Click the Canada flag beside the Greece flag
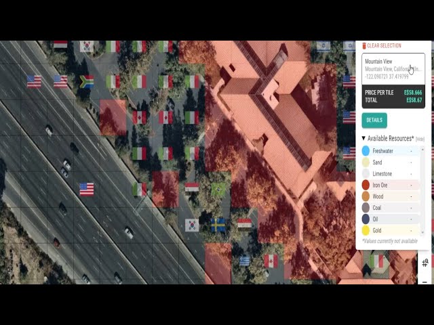This screenshot has width=434, height=325. click(271, 261)
